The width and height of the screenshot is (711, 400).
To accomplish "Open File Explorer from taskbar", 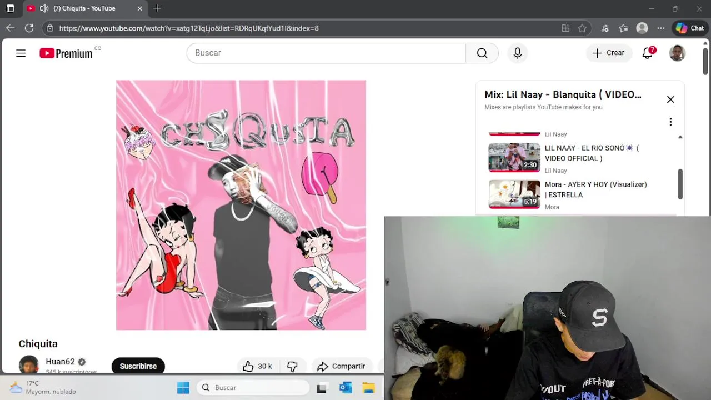I will 369,388.
